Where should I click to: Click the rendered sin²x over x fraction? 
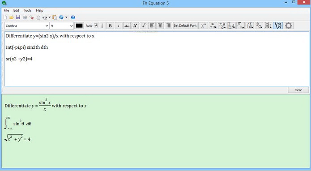45,105
